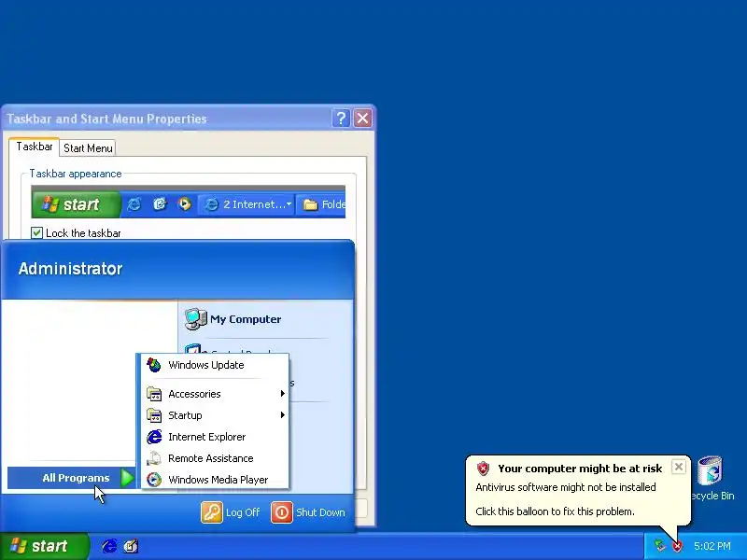Click the shield icon inside the balloon
This screenshot has width=747, height=560.
pyautogui.click(x=483, y=469)
